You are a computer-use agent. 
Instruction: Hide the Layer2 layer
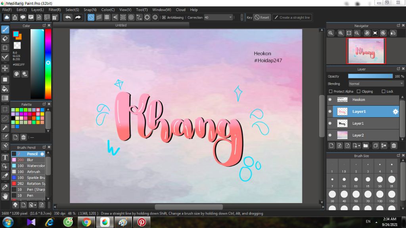(330, 135)
